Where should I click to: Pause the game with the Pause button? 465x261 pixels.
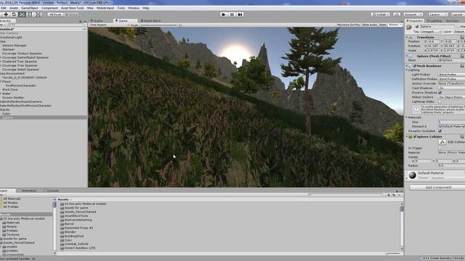point(232,14)
